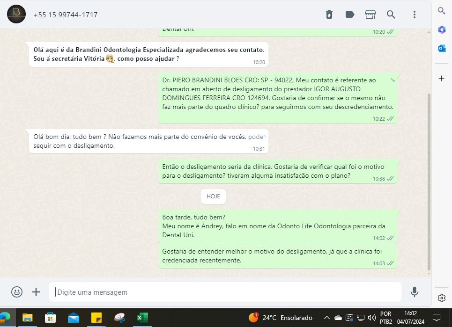Open the label tag icon in header
452x327 pixels.
pos(350,15)
